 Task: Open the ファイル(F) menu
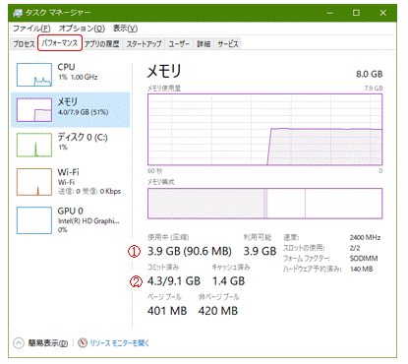31,29
